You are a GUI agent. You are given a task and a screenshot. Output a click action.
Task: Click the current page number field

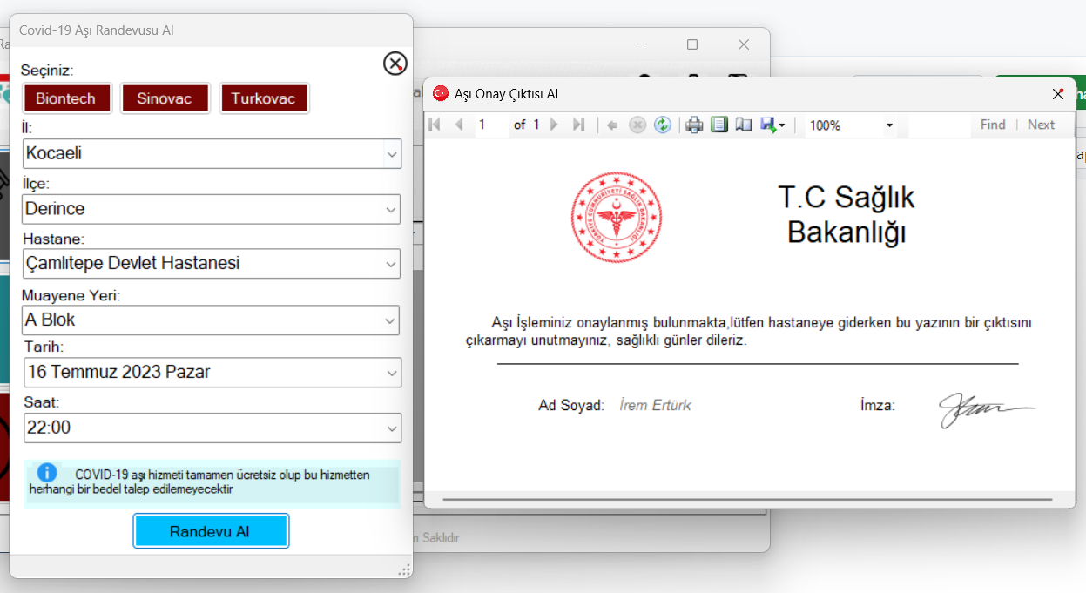490,125
